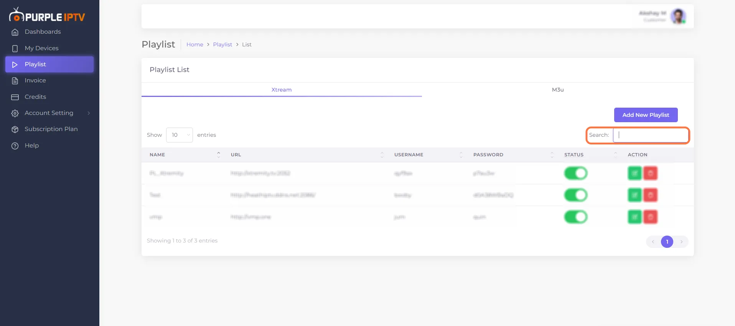The width and height of the screenshot is (735, 326).
Task: Click the green edit icon in the third playlist row
Action: (x=635, y=217)
